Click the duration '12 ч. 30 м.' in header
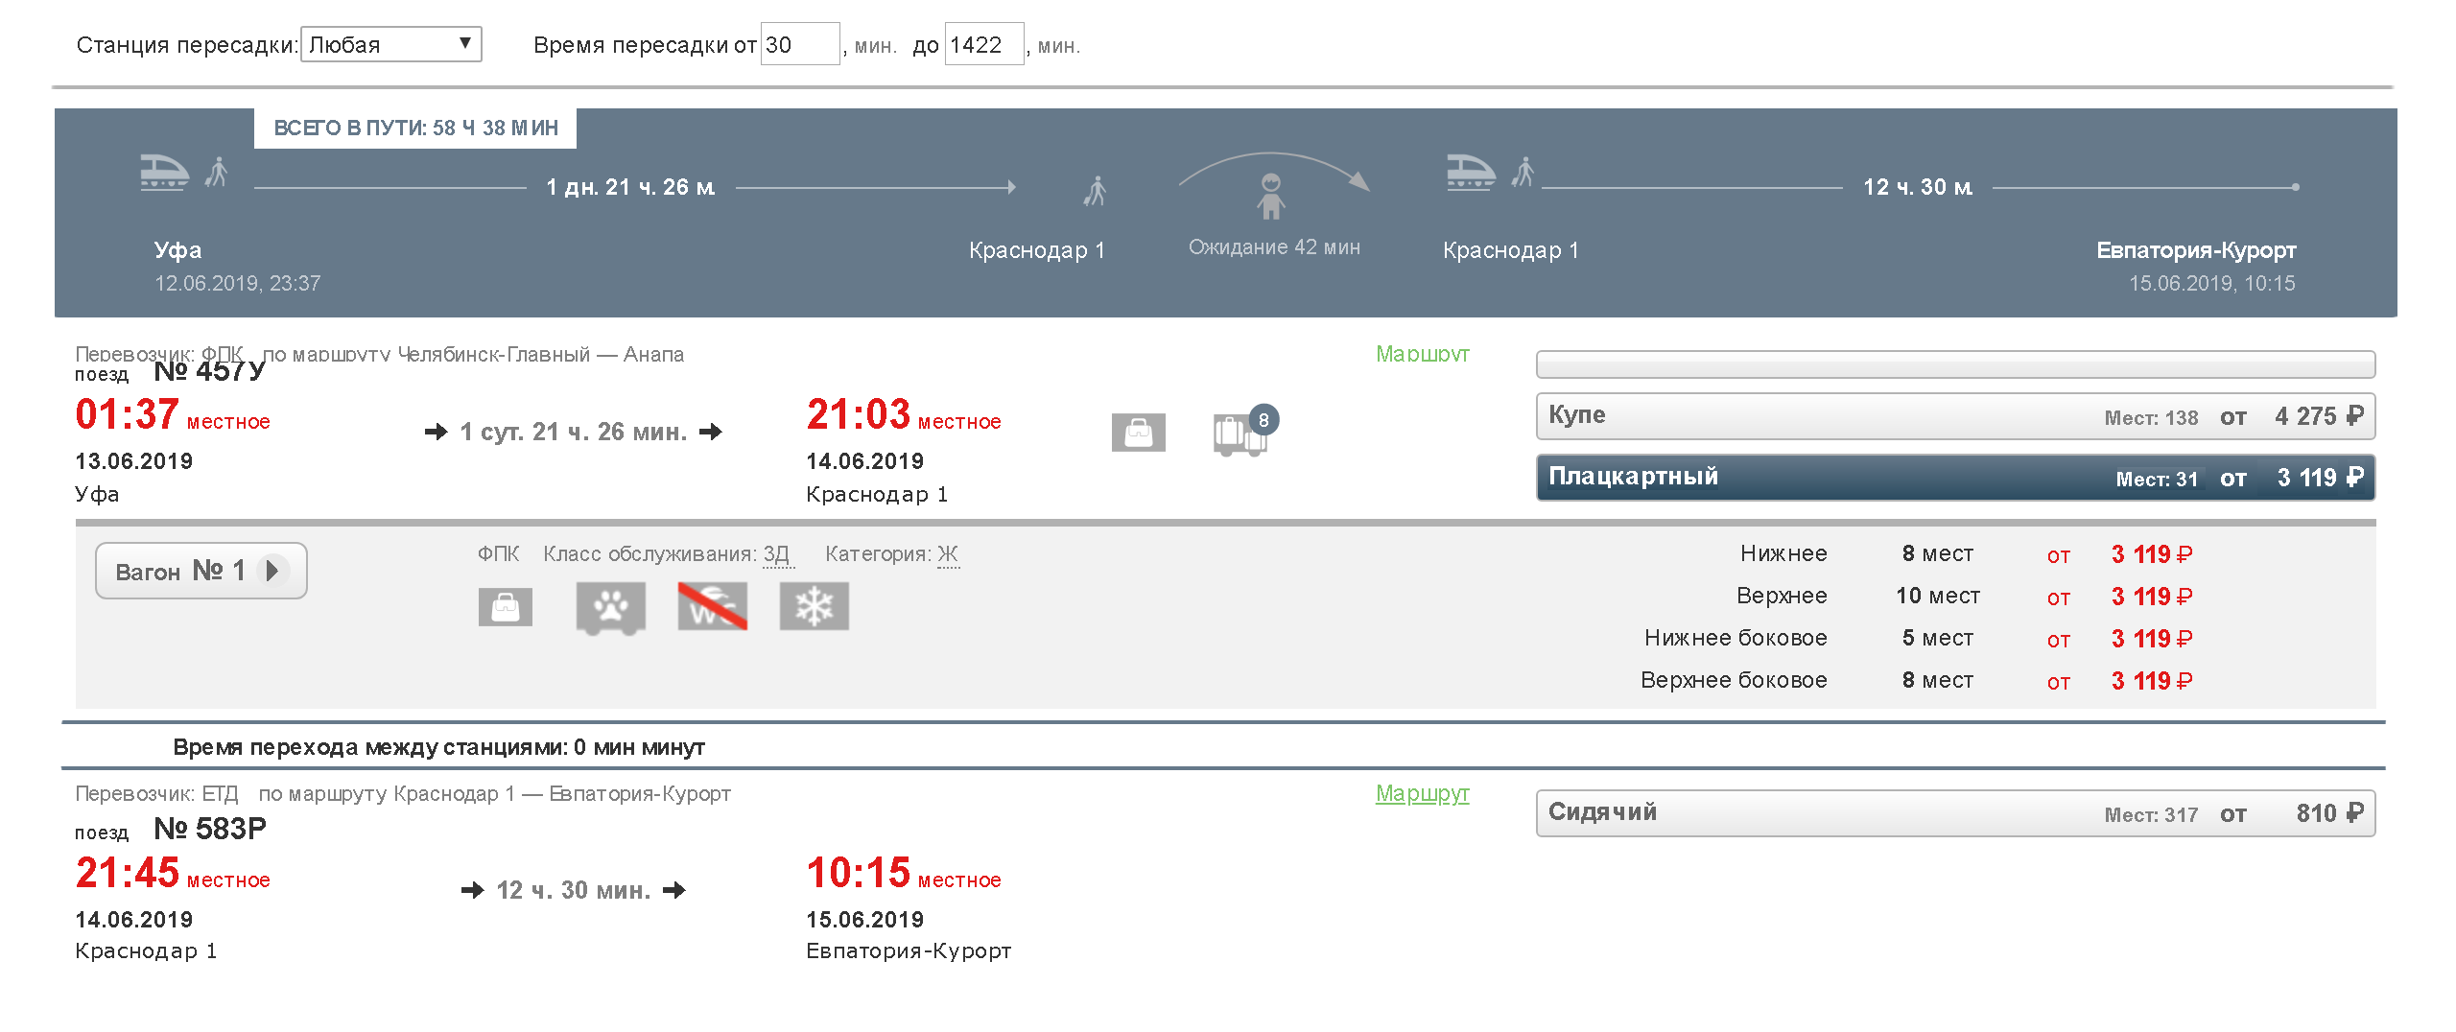Viewport: 2456px width, 1032px height. click(x=1918, y=187)
